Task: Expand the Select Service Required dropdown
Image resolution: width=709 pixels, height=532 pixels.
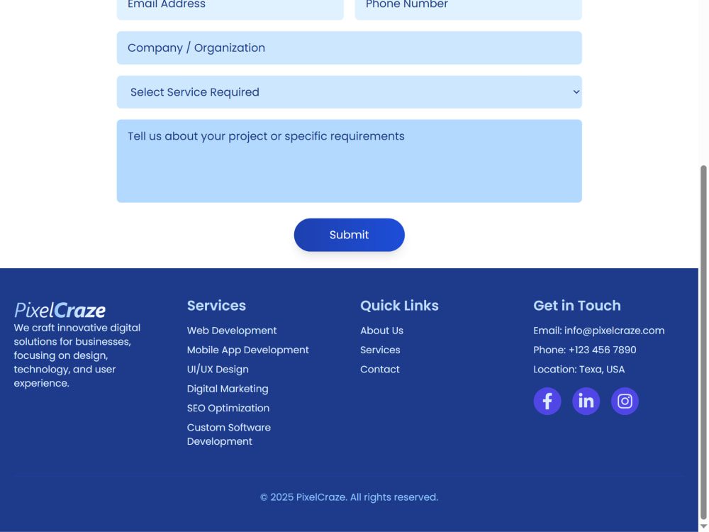Action: click(x=349, y=92)
